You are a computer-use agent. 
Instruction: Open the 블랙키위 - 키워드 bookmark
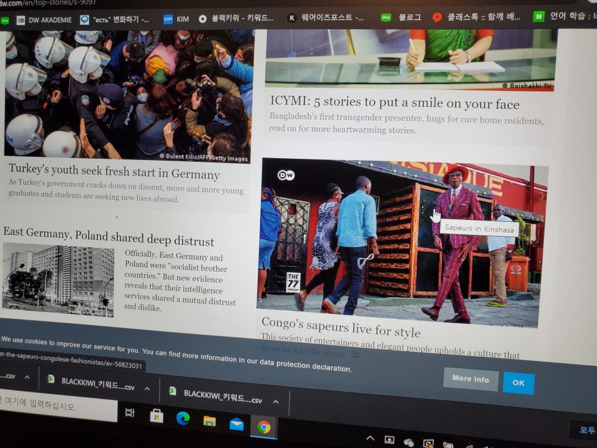click(236, 19)
